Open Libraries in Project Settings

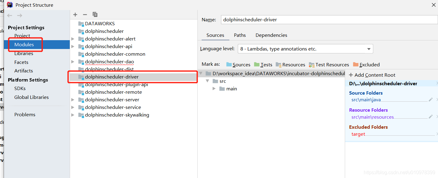click(24, 53)
